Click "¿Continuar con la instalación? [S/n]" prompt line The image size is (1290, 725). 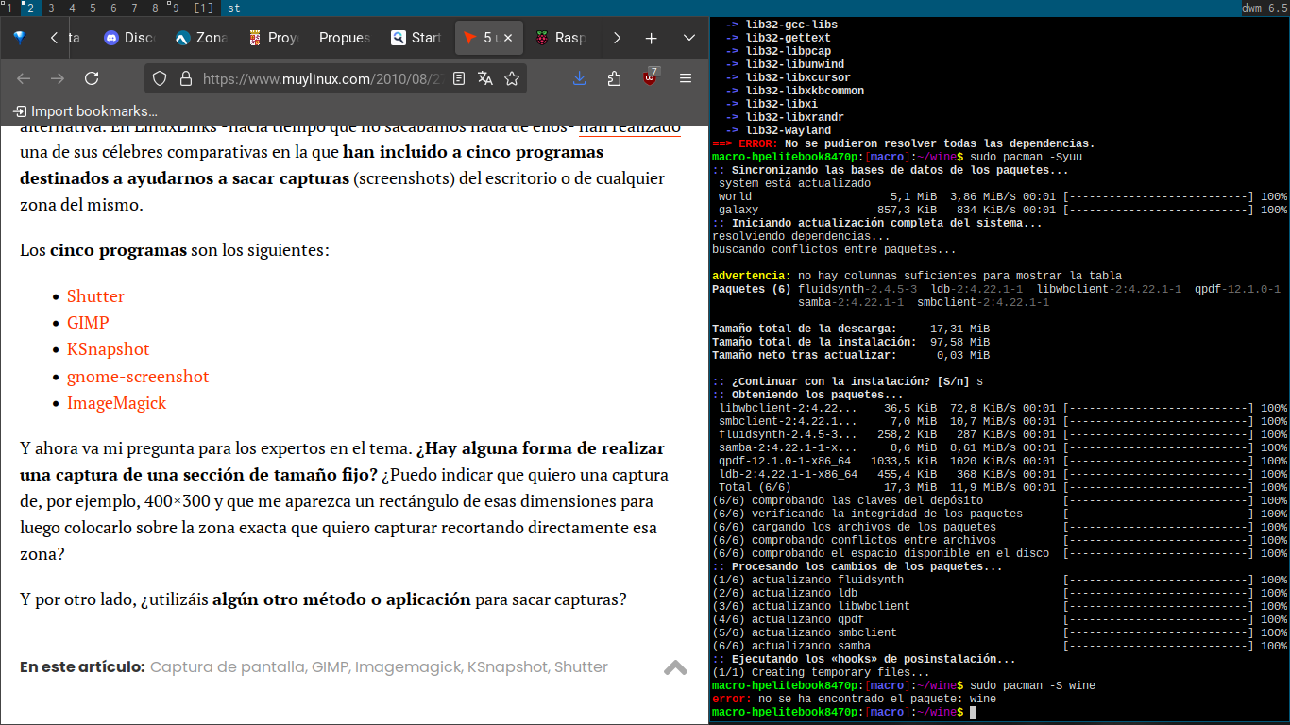[x=847, y=381]
